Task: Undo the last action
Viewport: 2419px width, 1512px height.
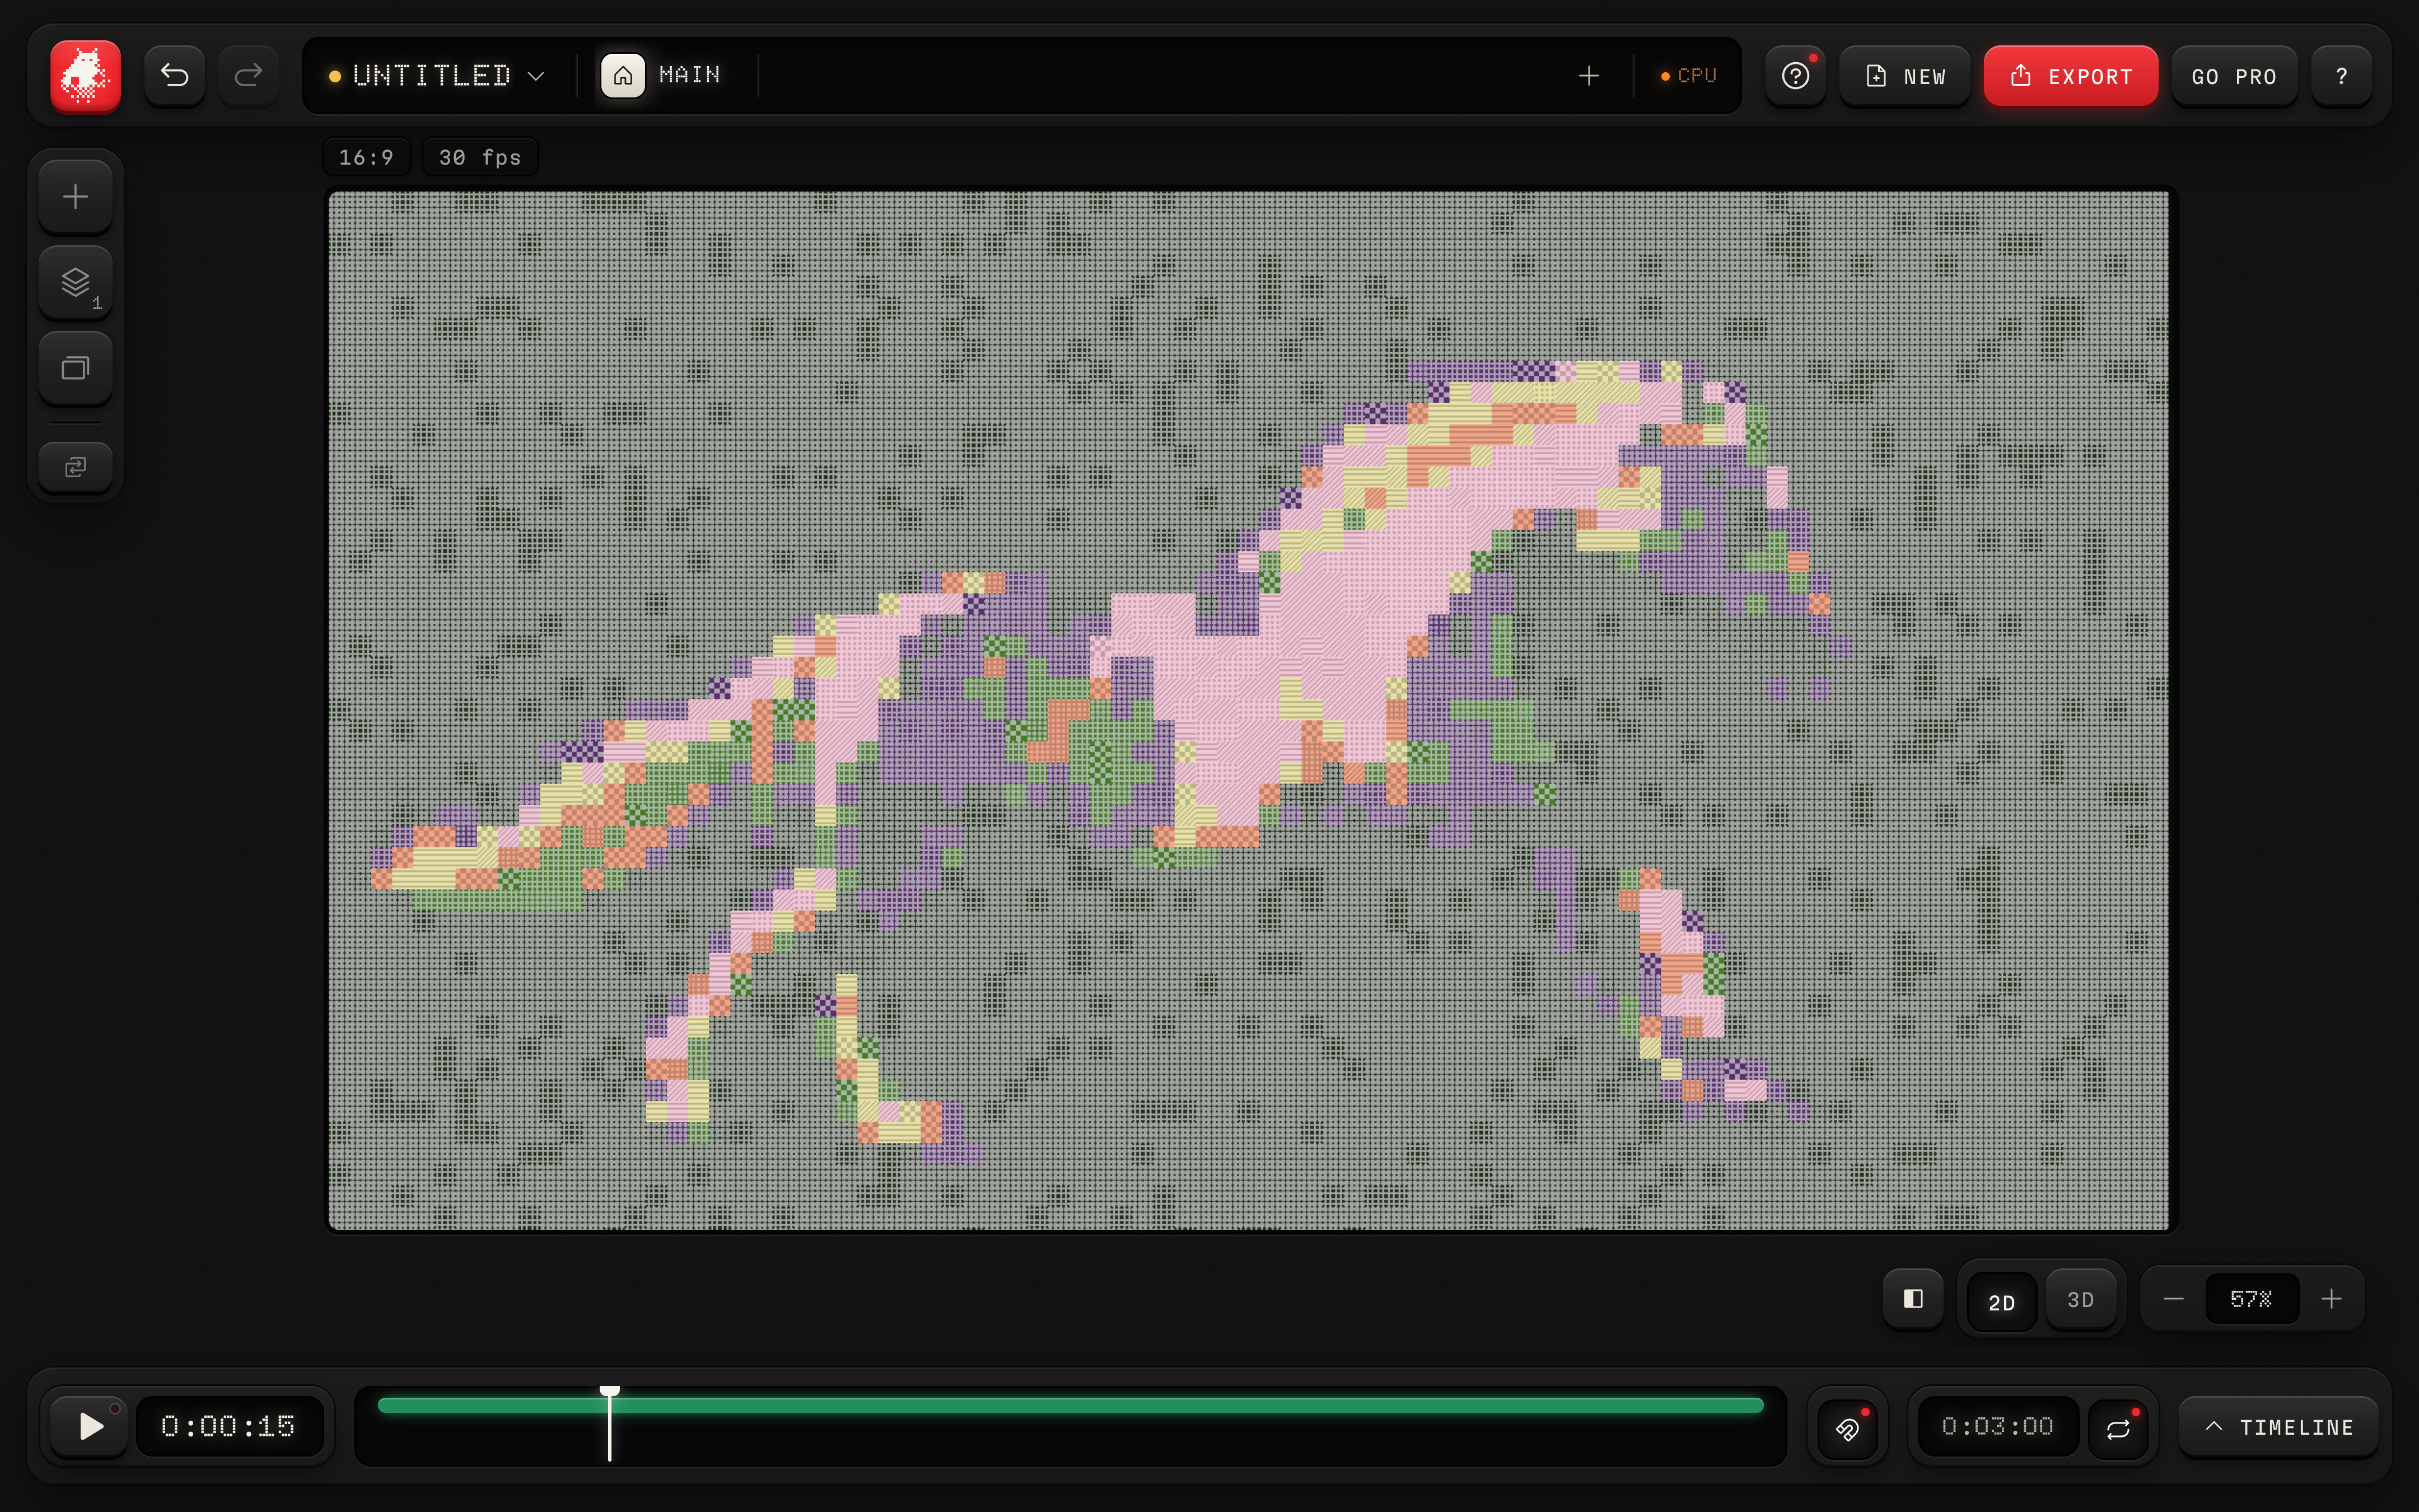Action: click(x=175, y=76)
